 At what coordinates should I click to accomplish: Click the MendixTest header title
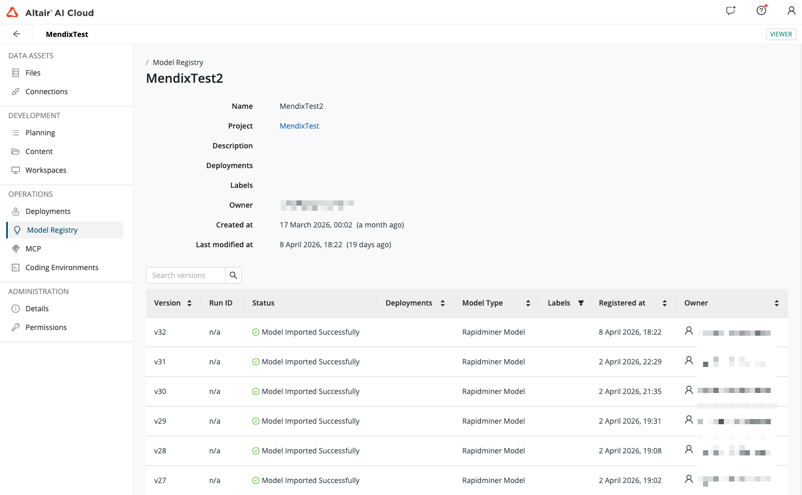pos(67,34)
